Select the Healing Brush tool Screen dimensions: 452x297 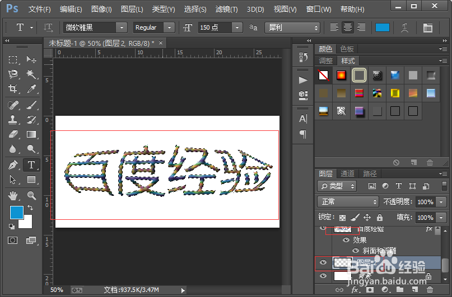coord(13,105)
